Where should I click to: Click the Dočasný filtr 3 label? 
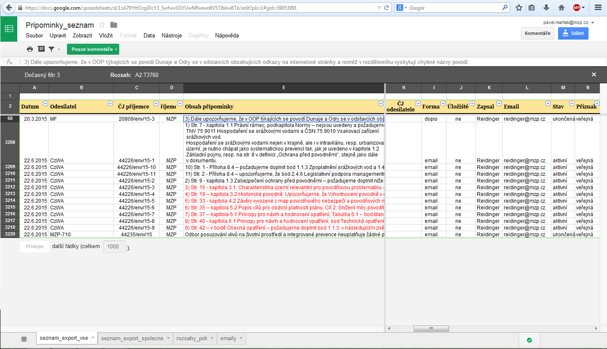pos(43,75)
